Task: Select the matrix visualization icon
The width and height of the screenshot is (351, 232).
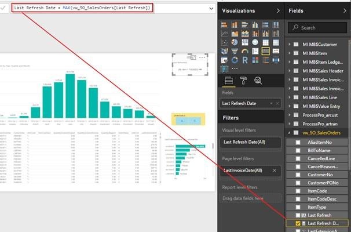Action: (x=276, y=42)
